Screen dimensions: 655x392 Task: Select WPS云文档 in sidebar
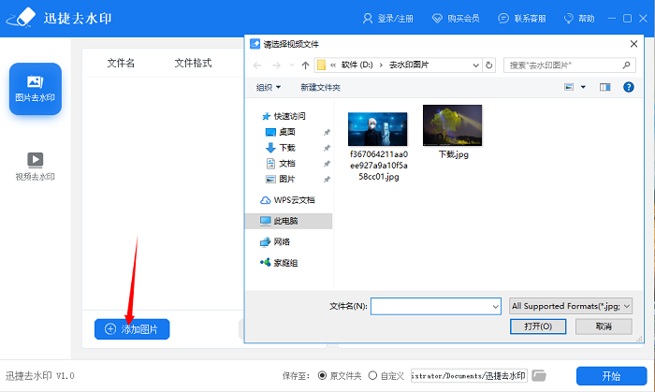[x=287, y=200]
